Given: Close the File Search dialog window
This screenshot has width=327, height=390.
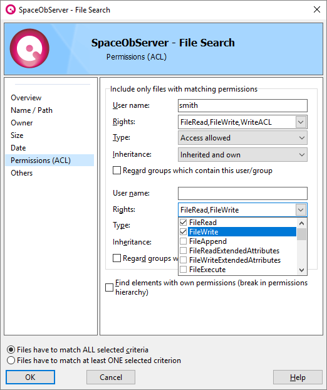Looking at the screenshot, I should click(x=317, y=9).
